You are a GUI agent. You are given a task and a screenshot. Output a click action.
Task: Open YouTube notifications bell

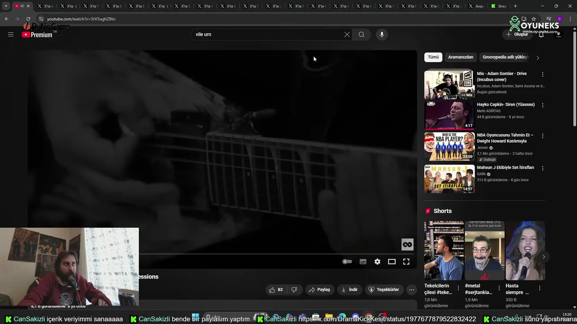pyautogui.click(x=541, y=35)
